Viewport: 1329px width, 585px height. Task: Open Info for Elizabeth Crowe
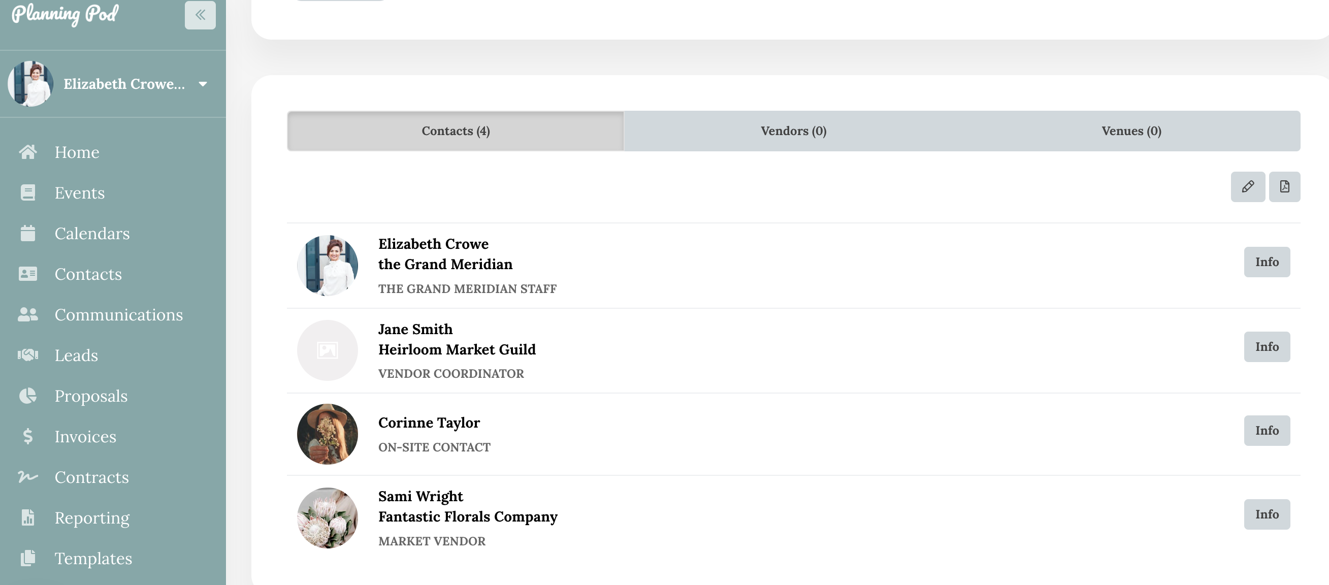pyautogui.click(x=1267, y=262)
